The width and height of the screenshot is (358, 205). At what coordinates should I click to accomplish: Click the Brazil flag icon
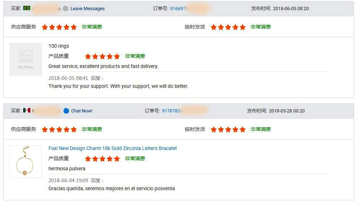(26, 8)
